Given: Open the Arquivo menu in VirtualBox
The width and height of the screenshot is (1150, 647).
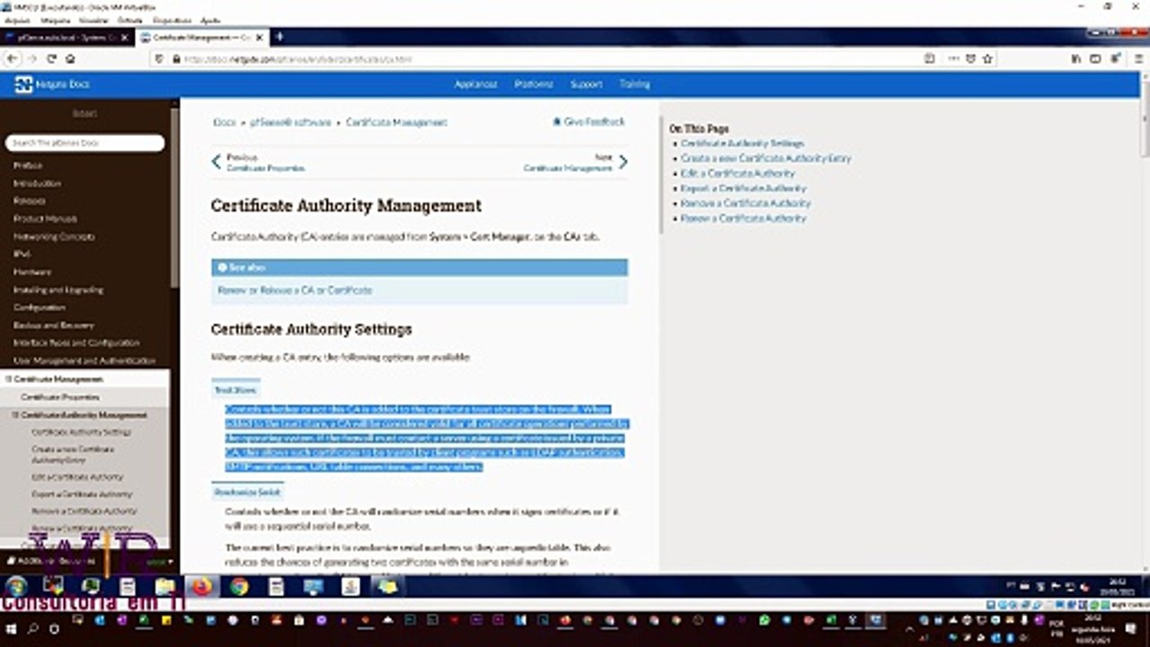Looking at the screenshot, I should 17,19.
